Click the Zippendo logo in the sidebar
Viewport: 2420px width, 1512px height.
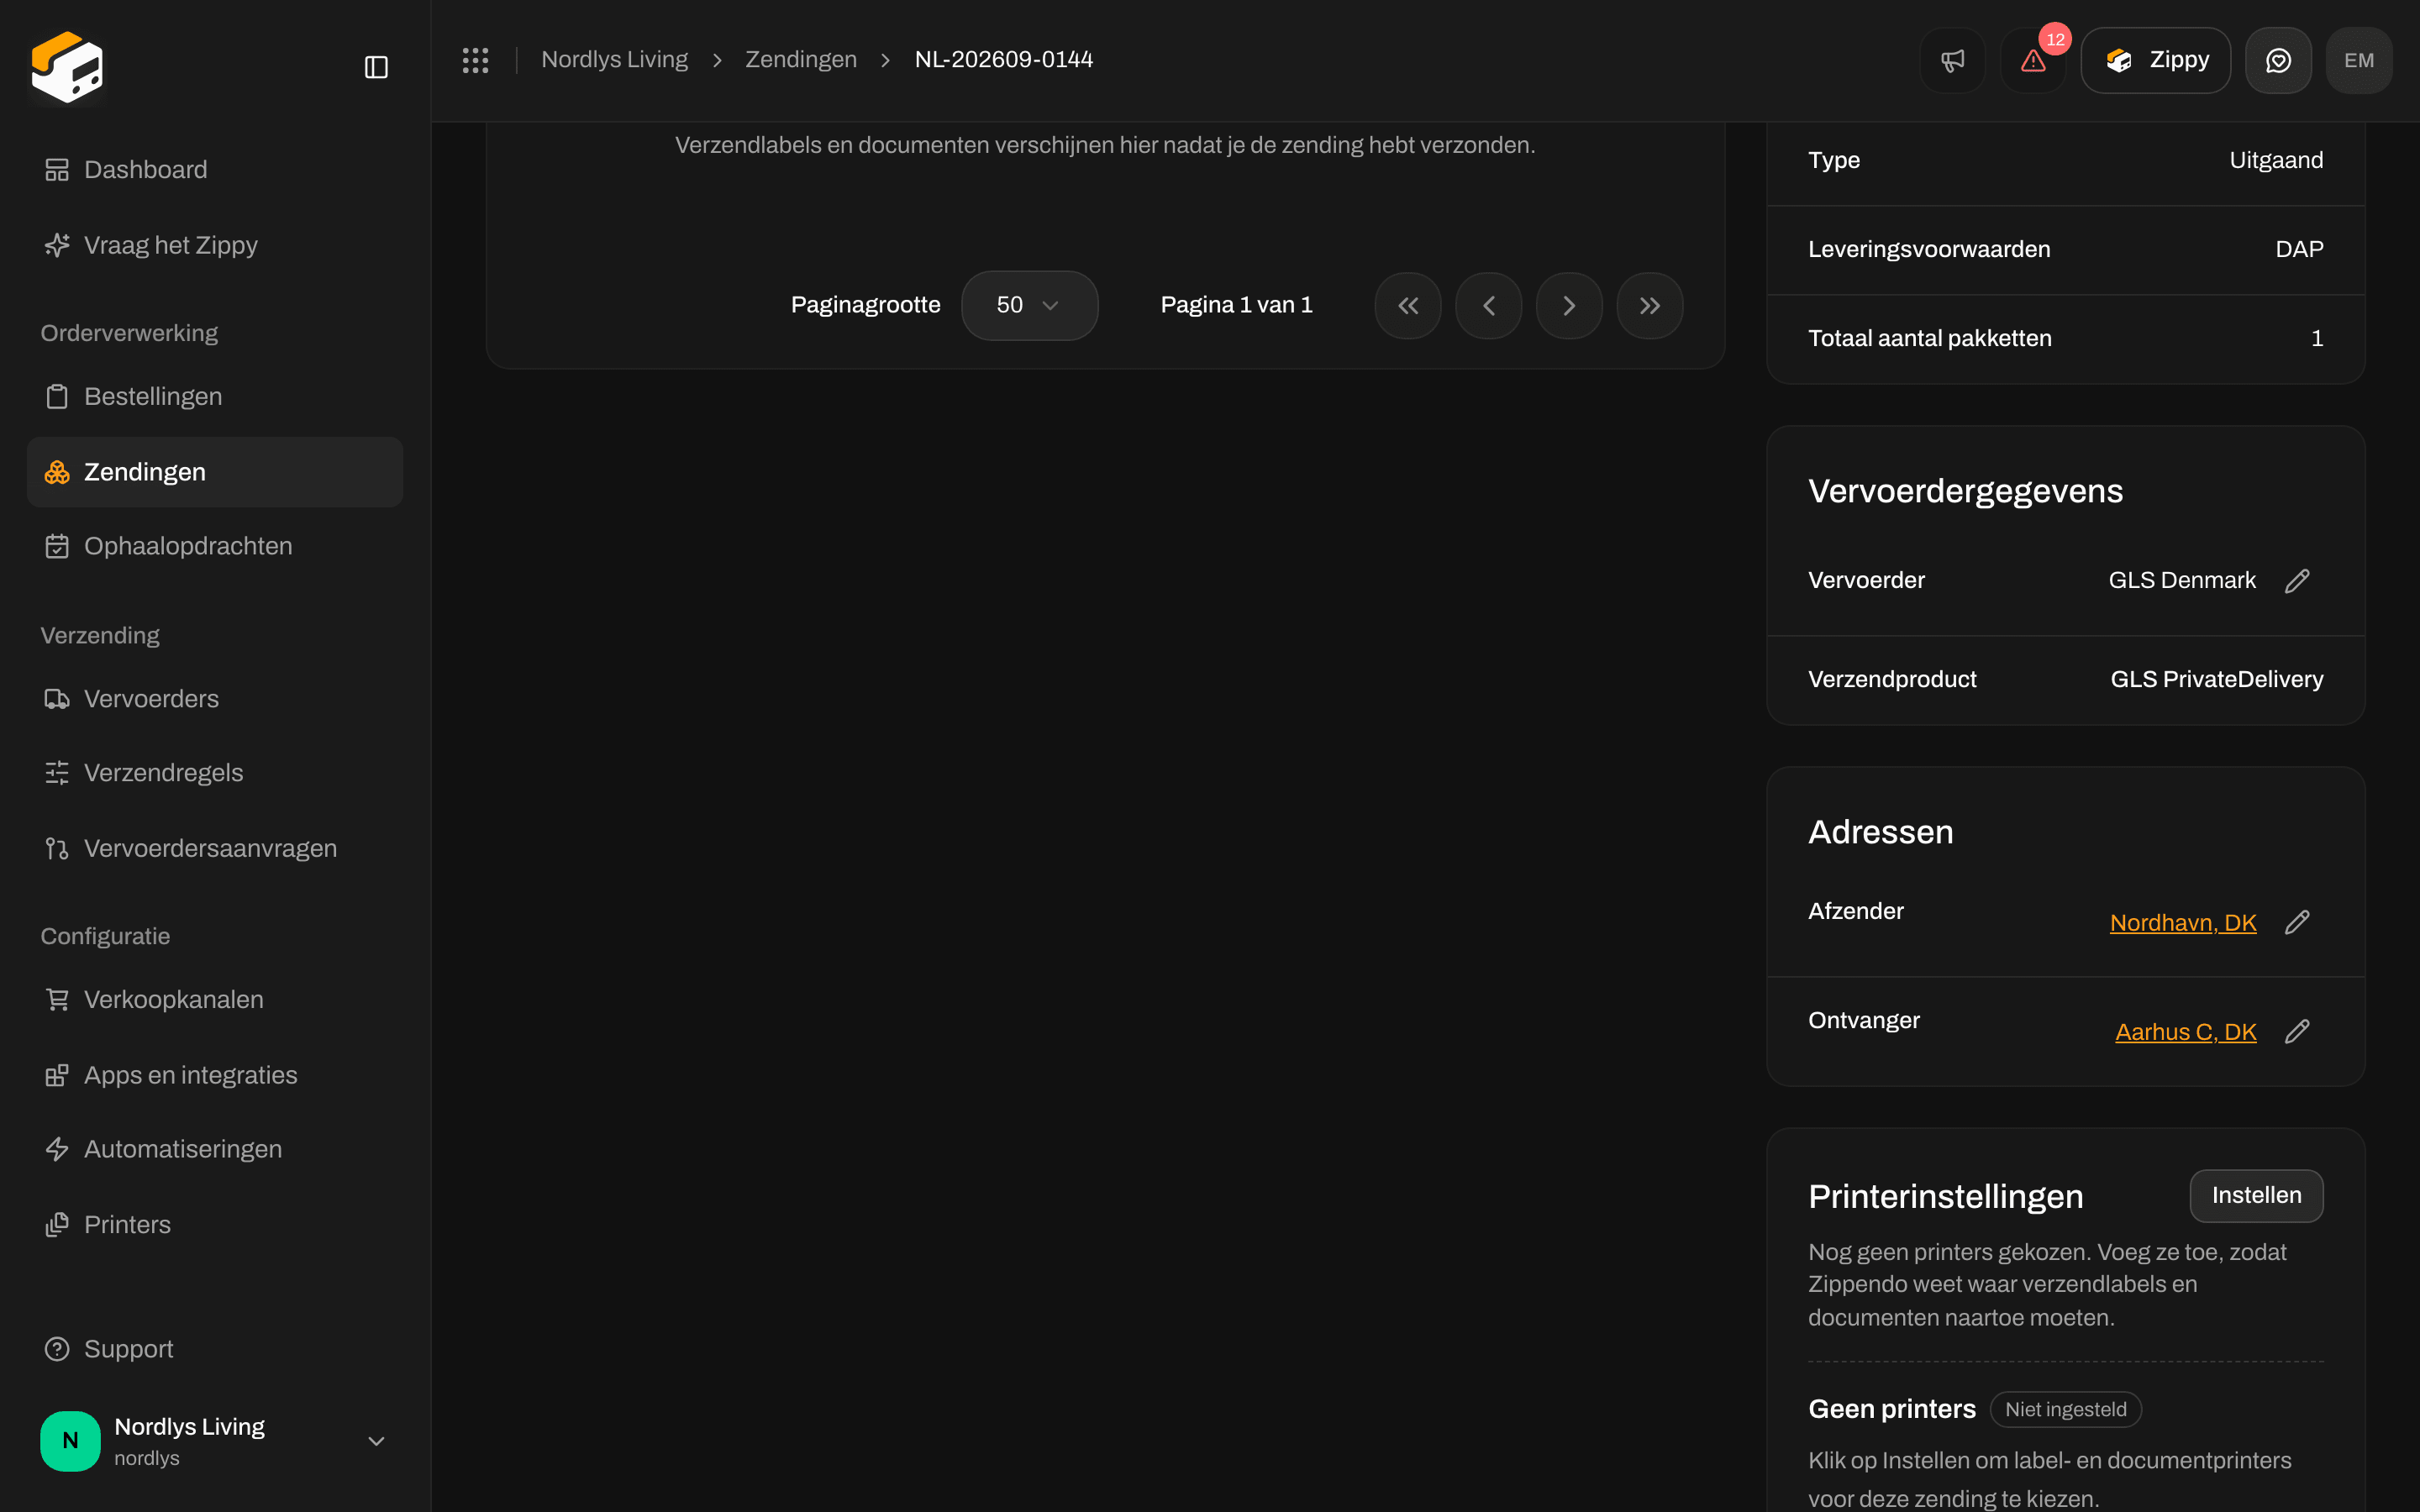67,67
